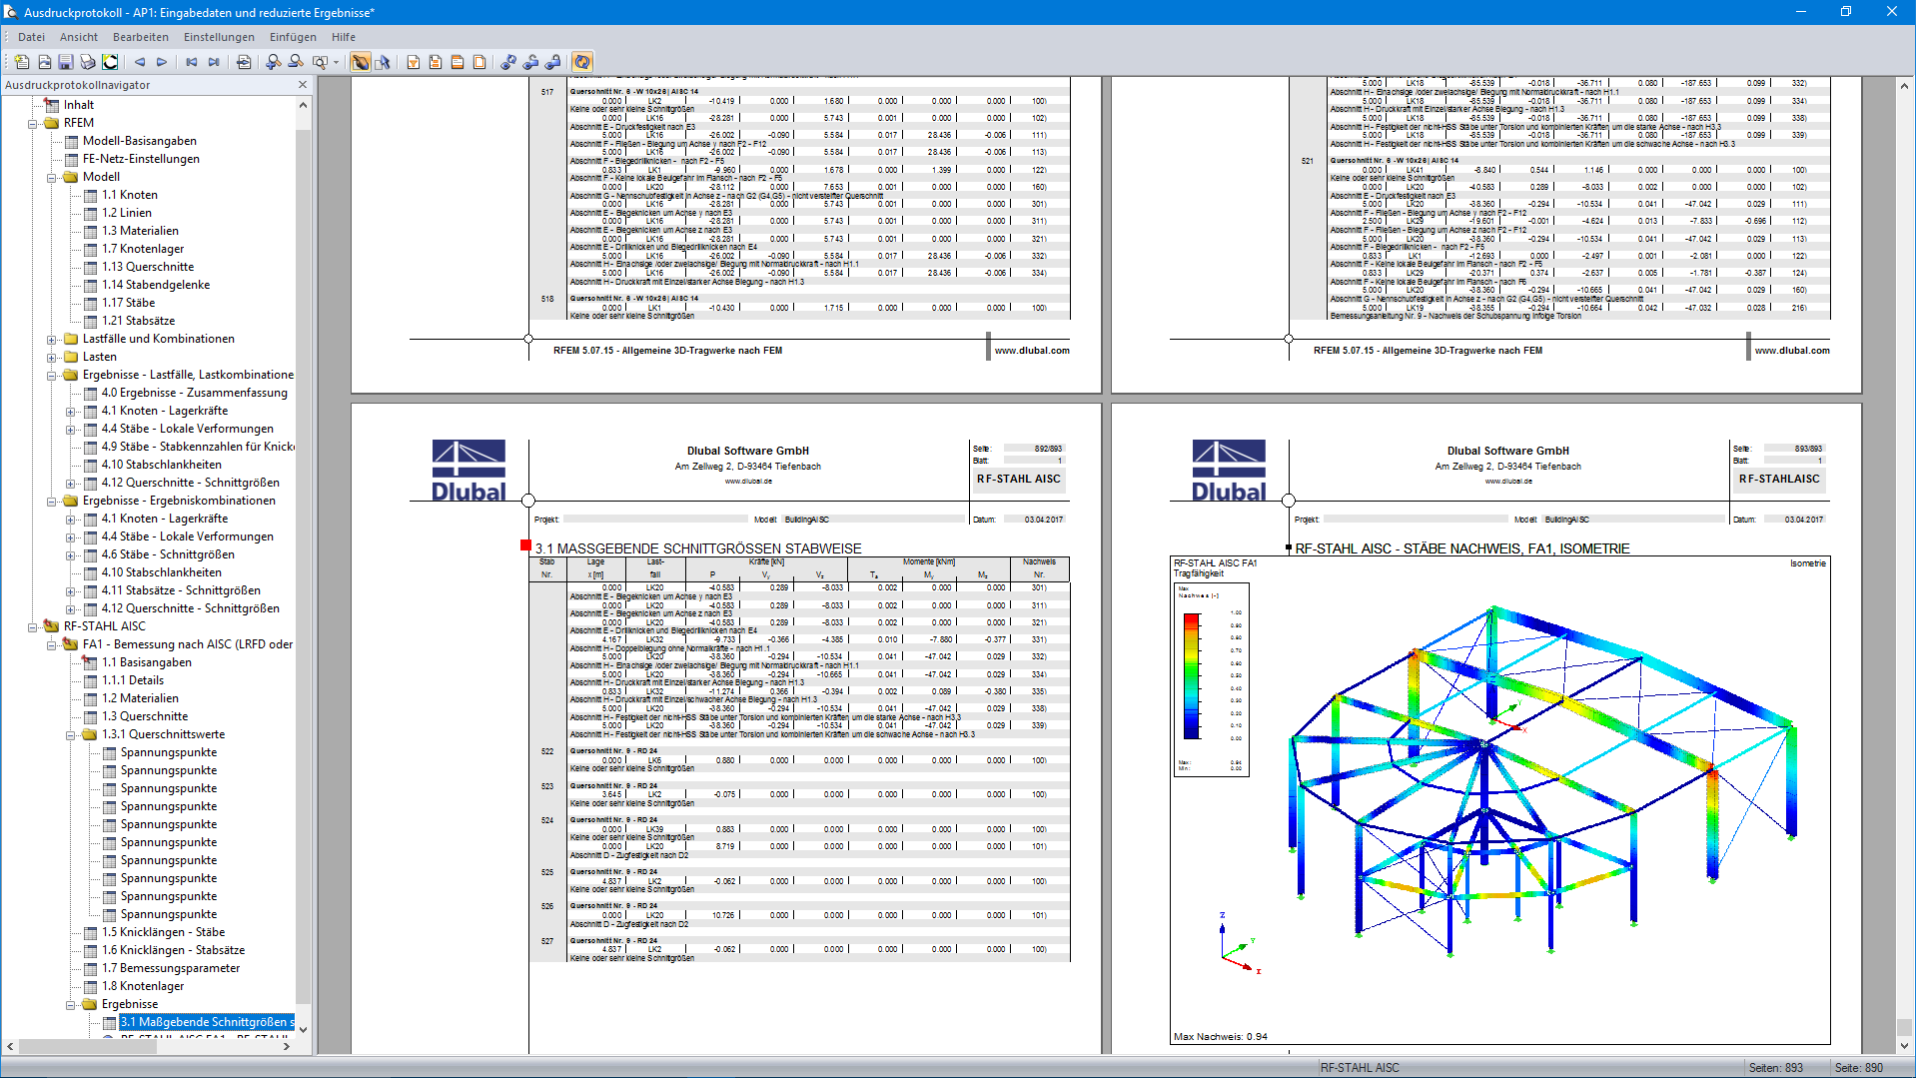Click www.dlubal.com footer on left page
Screen dimensions: 1916x1078
pyautogui.click(x=1032, y=351)
